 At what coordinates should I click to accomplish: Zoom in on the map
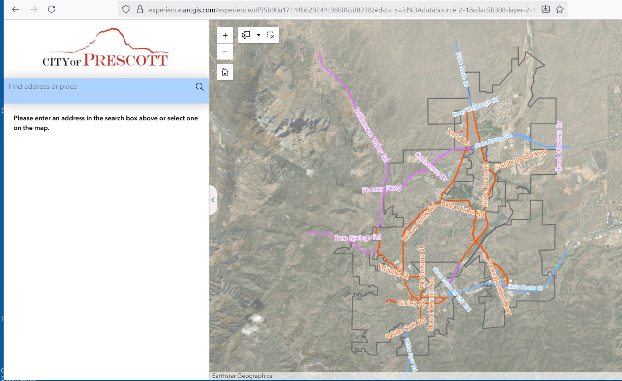(x=225, y=36)
